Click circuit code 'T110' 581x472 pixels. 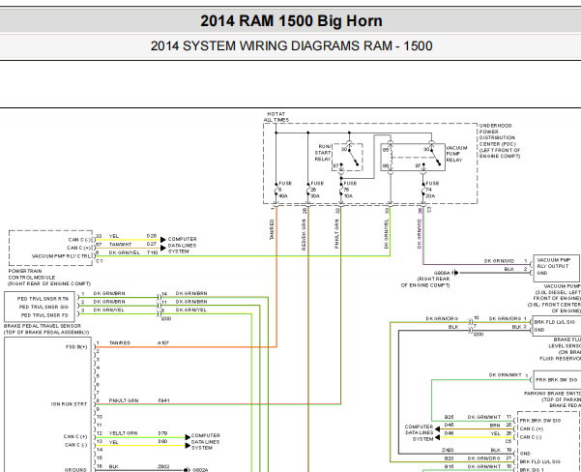point(153,252)
